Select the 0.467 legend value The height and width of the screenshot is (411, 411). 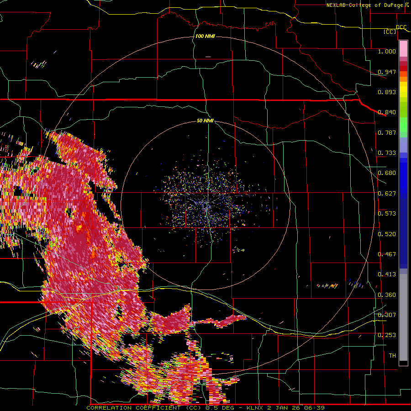387,254
